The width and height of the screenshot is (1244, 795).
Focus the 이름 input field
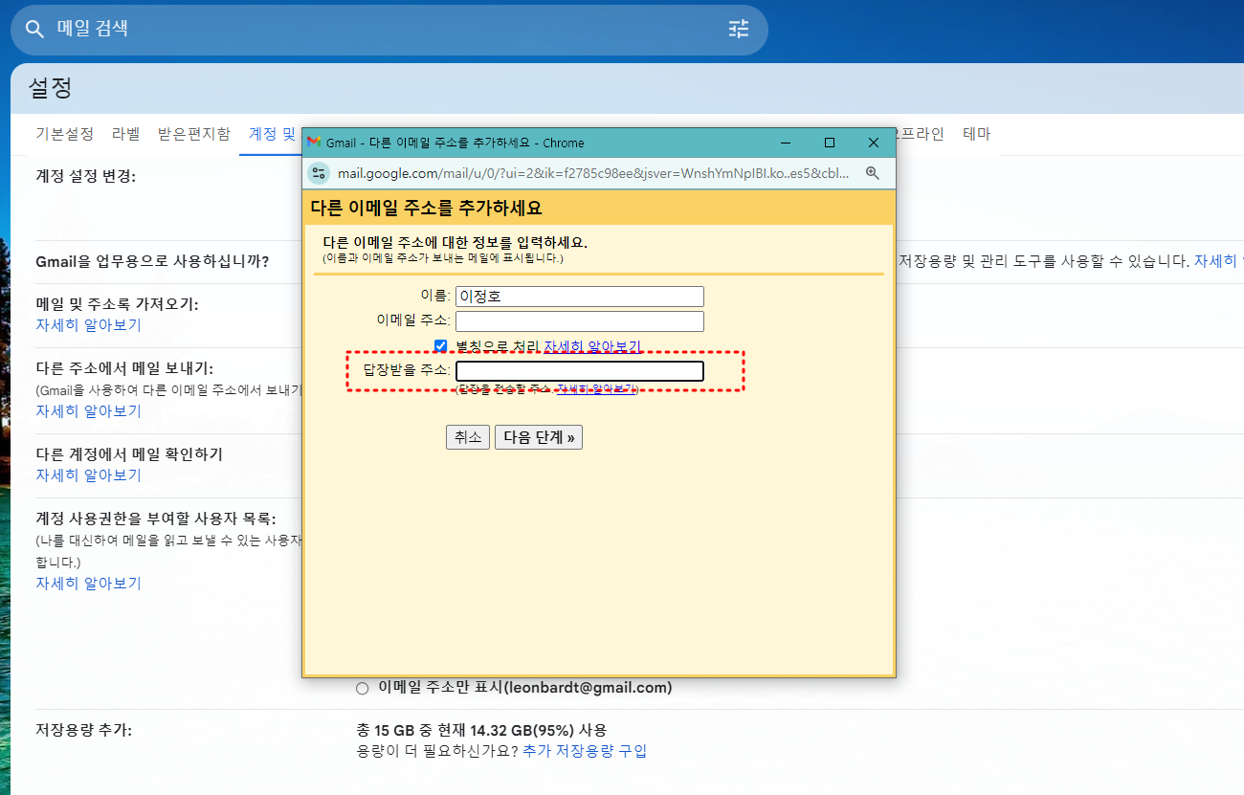point(580,297)
